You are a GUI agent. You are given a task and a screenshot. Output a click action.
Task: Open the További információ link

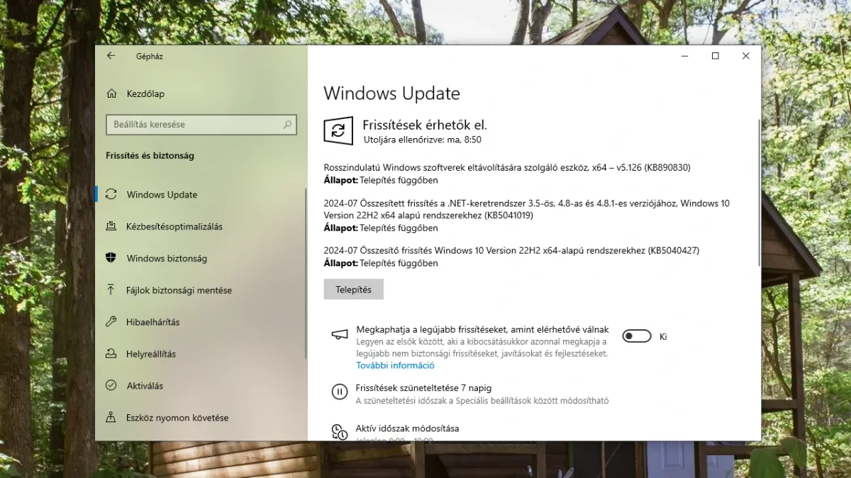pyautogui.click(x=395, y=365)
